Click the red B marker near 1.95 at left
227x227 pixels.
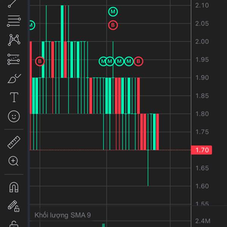tap(40, 61)
